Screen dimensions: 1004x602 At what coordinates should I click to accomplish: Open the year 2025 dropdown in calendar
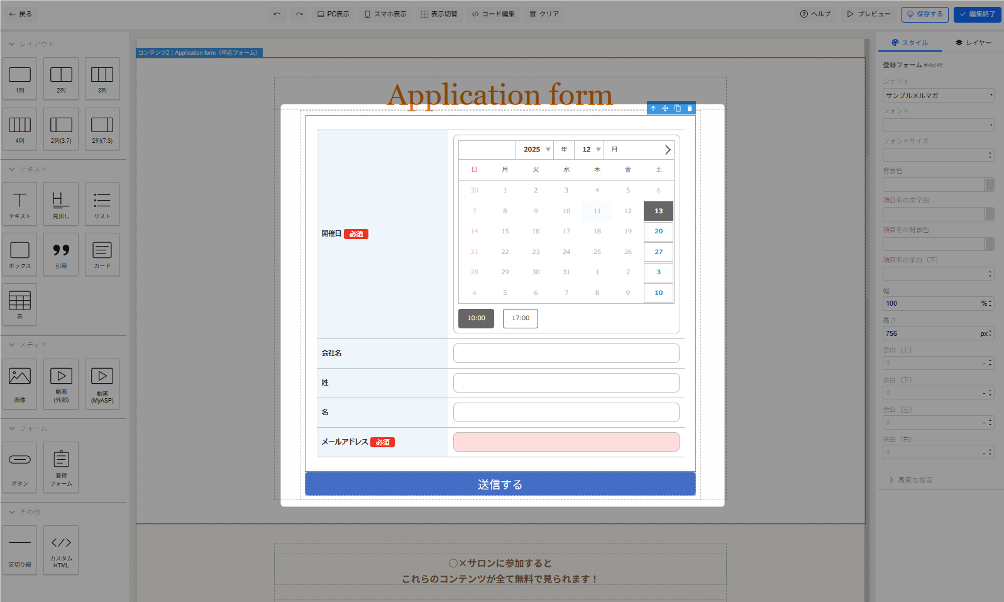click(x=536, y=150)
